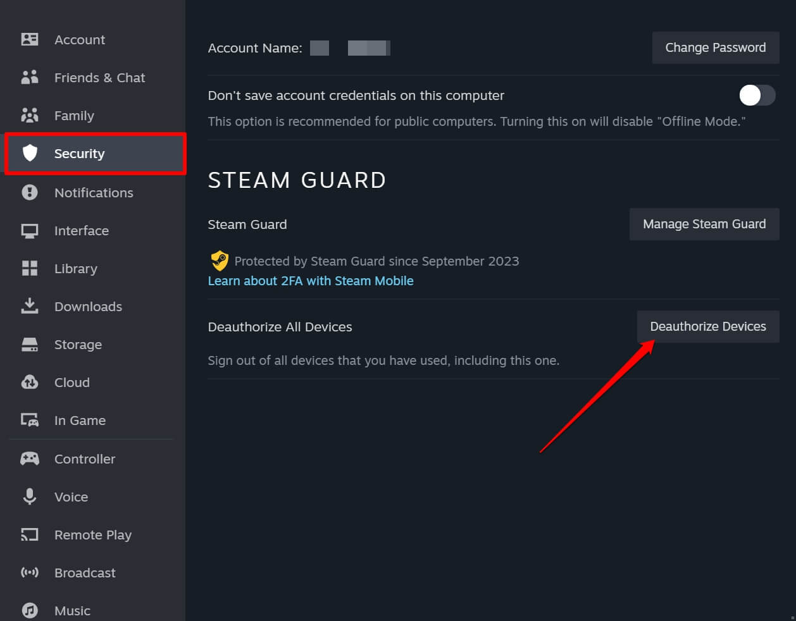Open Learn about 2FA with Steam Mobile
Image resolution: width=796 pixels, height=621 pixels.
click(x=311, y=280)
